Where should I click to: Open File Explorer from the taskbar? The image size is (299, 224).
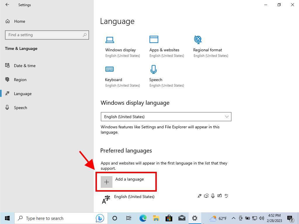(156, 218)
